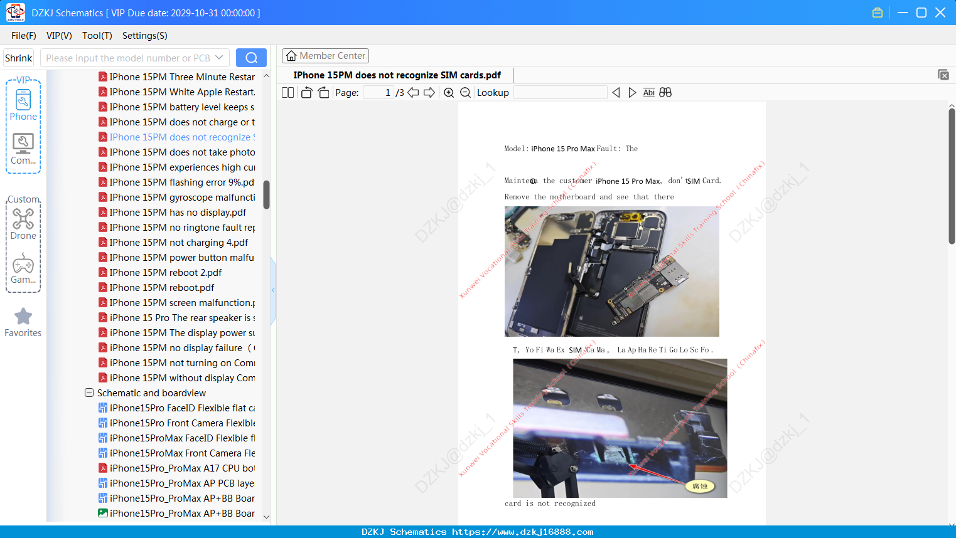Open the Settings(S) menu

145,36
